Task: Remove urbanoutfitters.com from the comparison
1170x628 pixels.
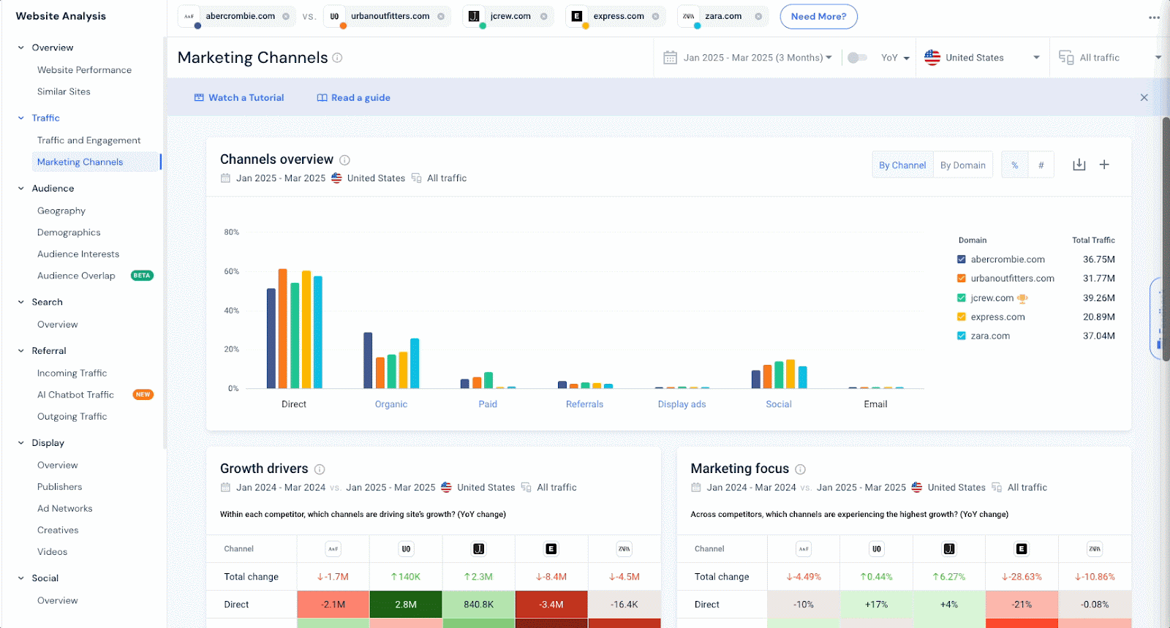Action: pyautogui.click(x=441, y=16)
